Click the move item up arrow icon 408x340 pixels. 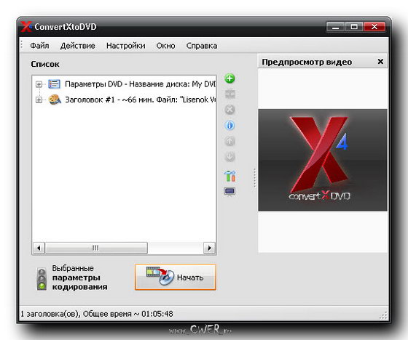tap(229, 141)
